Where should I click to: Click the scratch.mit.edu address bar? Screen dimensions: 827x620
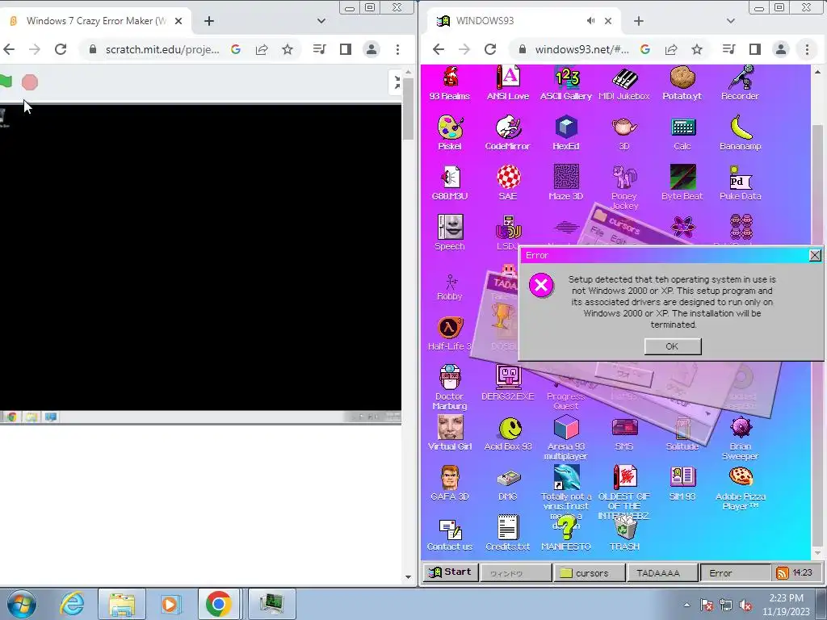[x=161, y=49]
